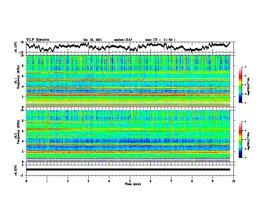Click the "Time (min)" axis label
Viewport: 263px width, 203px height.
click(133, 184)
